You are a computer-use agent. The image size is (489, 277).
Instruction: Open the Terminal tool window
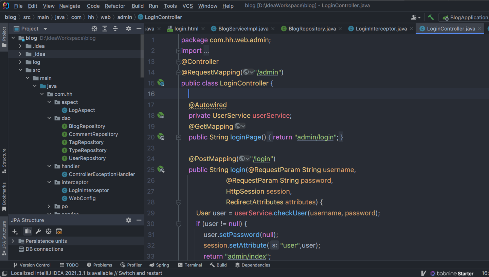pos(189,265)
